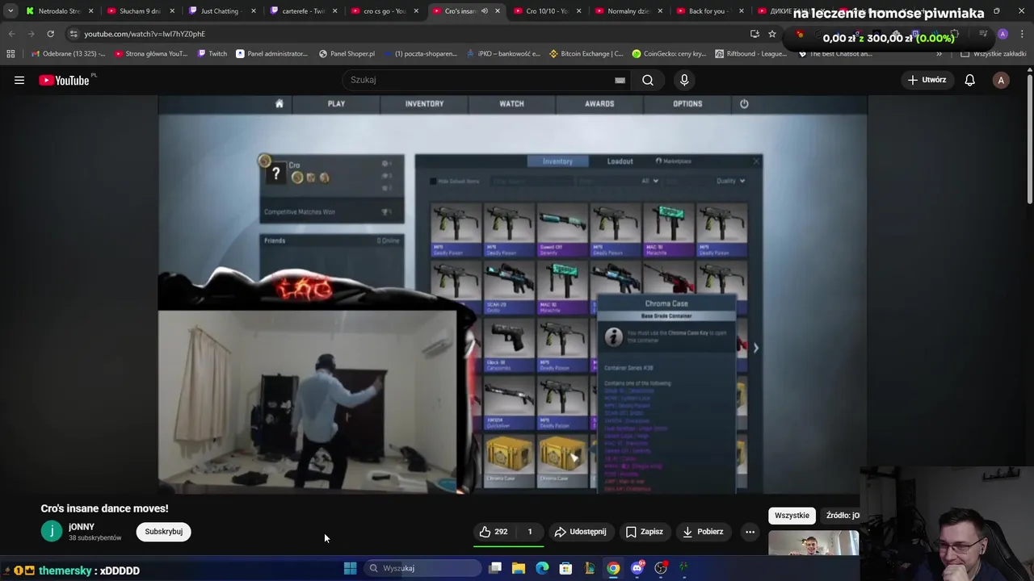Open the jONNY channel name link
1034x581 pixels.
[82, 526]
